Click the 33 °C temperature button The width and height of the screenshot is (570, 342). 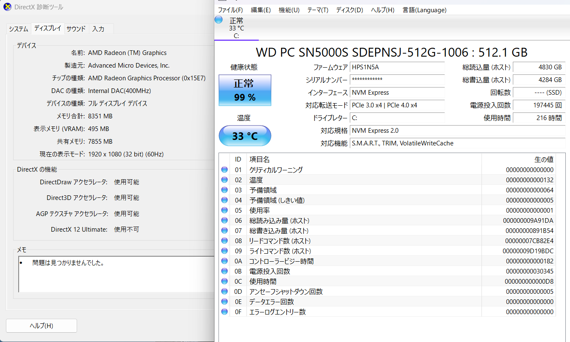(x=245, y=136)
